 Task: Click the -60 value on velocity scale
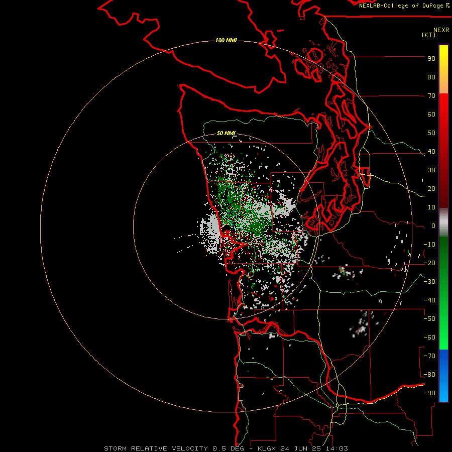tap(429, 337)
